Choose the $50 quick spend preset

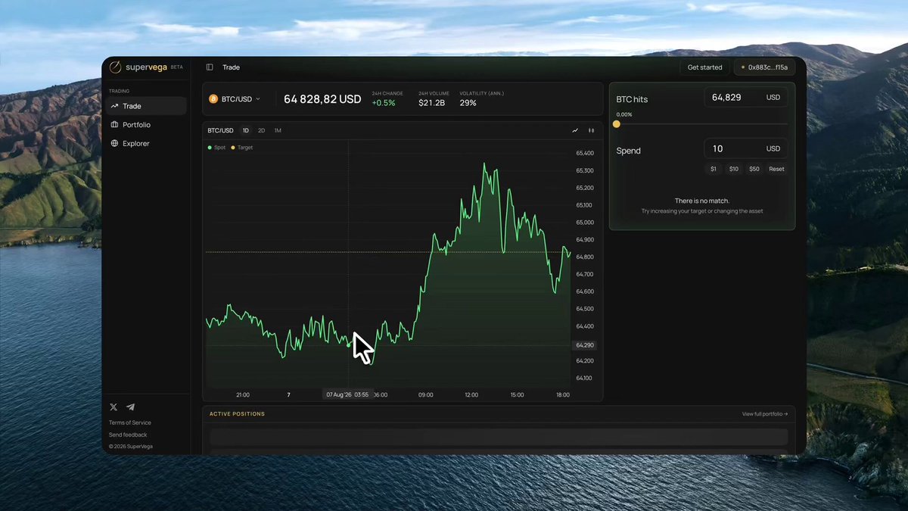(x=754, y=169)
